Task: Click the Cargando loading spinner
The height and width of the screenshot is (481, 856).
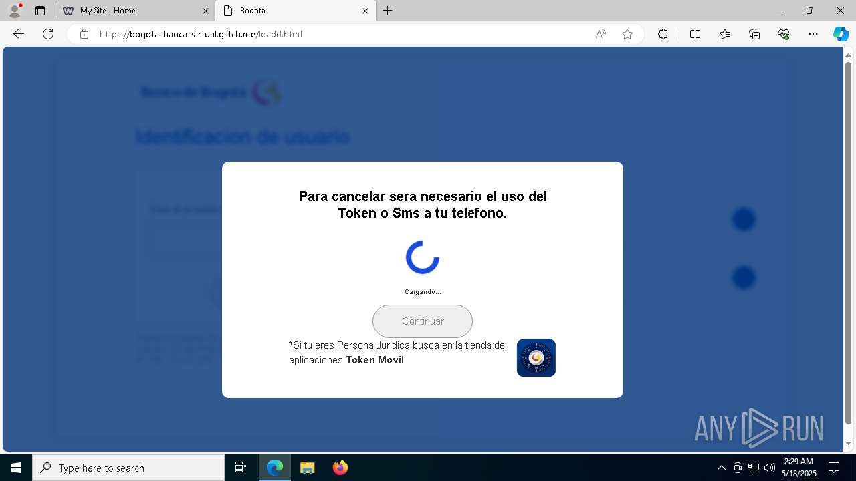Action: point(423,257)
